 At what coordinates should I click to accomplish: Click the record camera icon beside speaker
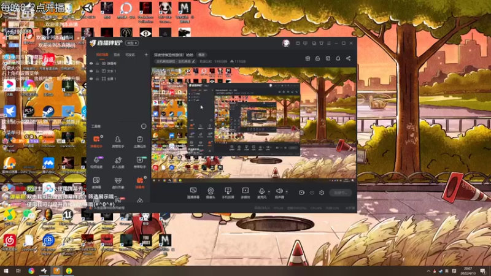[301, 193]
